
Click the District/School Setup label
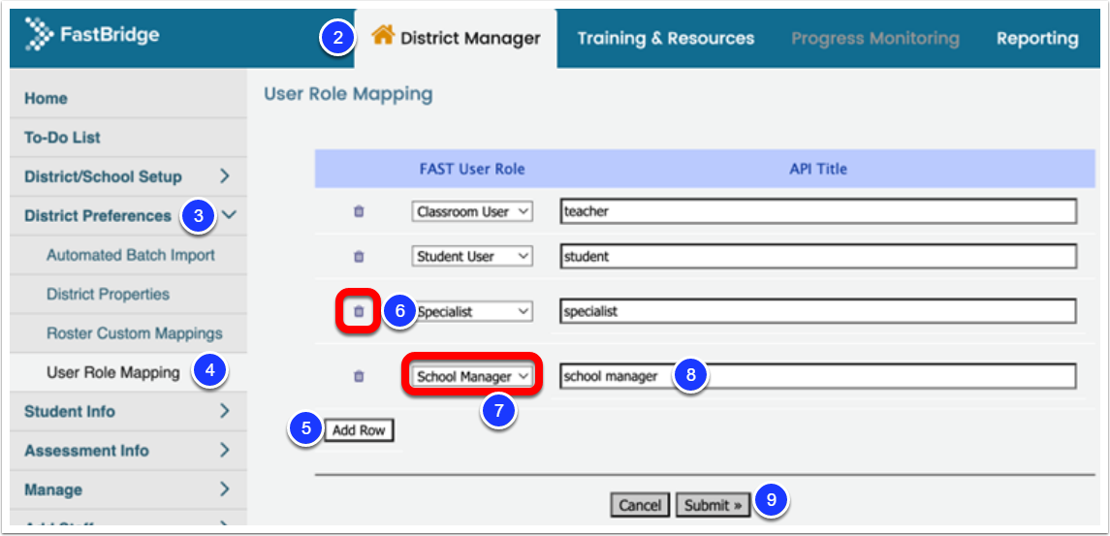[103, 176]
